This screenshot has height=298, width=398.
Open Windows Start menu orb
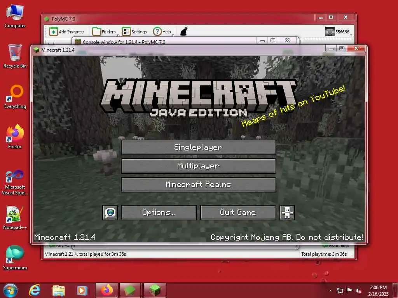point(10,290)
